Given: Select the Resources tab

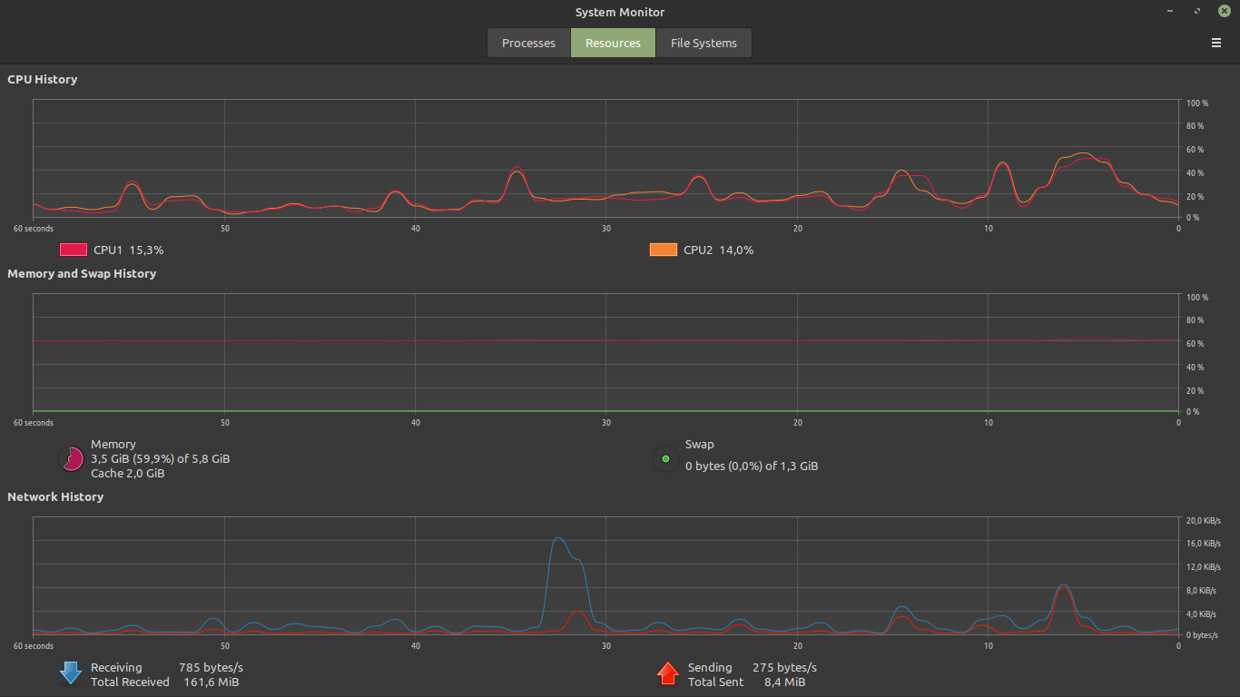Looking at the screenshot, I should click(x=613, y=43).
